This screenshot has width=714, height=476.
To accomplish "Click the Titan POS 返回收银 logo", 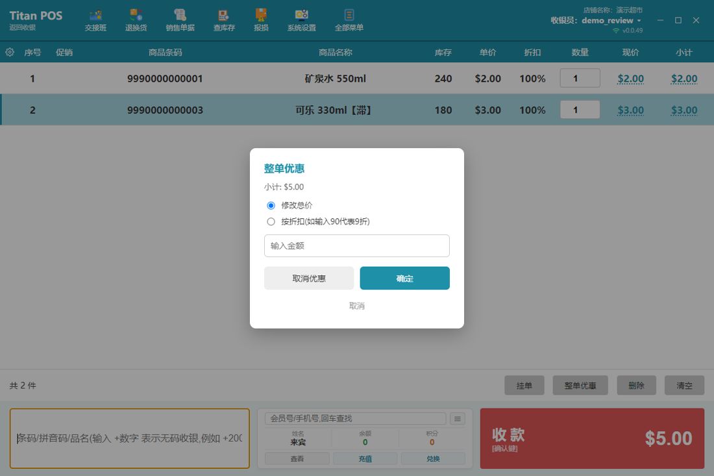I will pyautogui.click(x=36, y=20).
